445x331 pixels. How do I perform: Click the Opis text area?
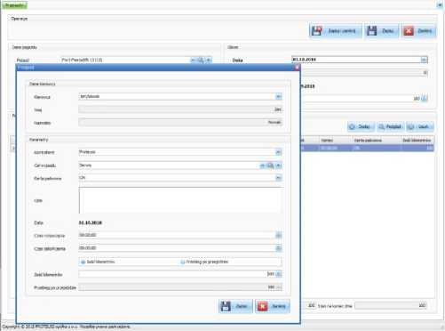(180, 200)
